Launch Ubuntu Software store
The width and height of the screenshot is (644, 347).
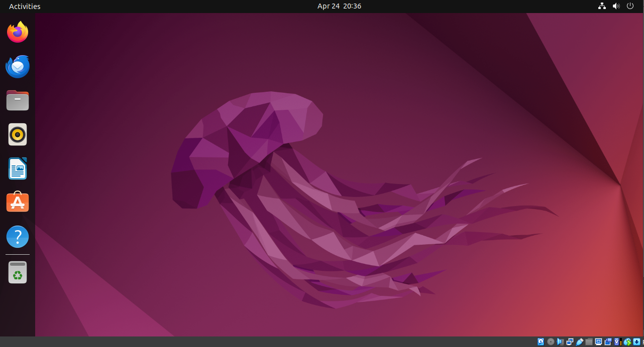(18, 202)
